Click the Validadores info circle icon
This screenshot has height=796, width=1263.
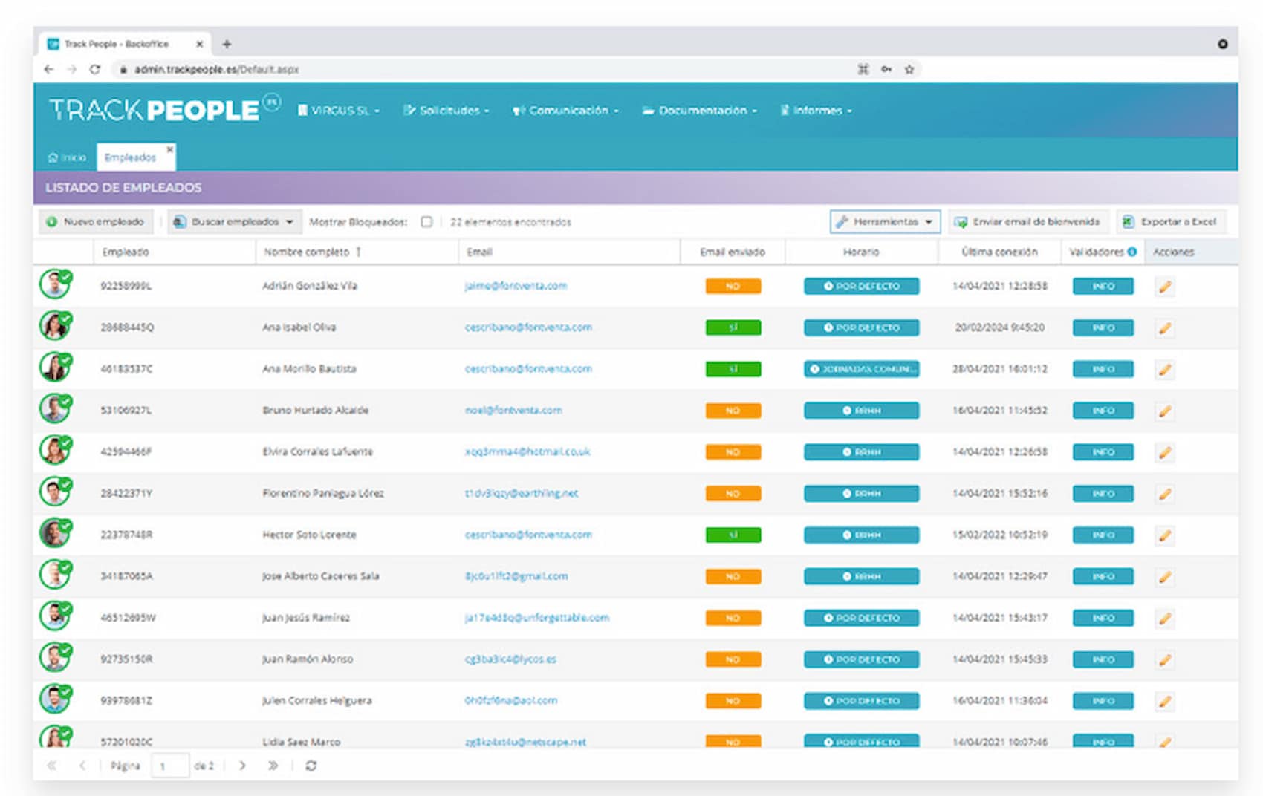coord(1132,252)
